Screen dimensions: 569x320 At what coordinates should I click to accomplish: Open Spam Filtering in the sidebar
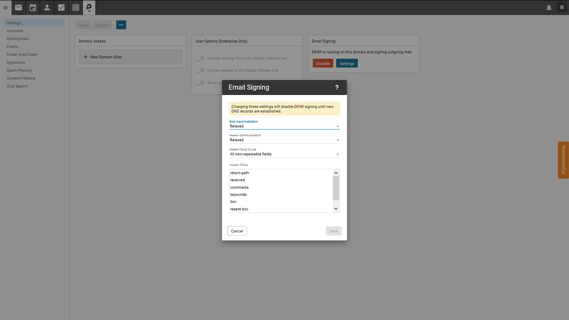pyautogui.click(x=19, y=70)
